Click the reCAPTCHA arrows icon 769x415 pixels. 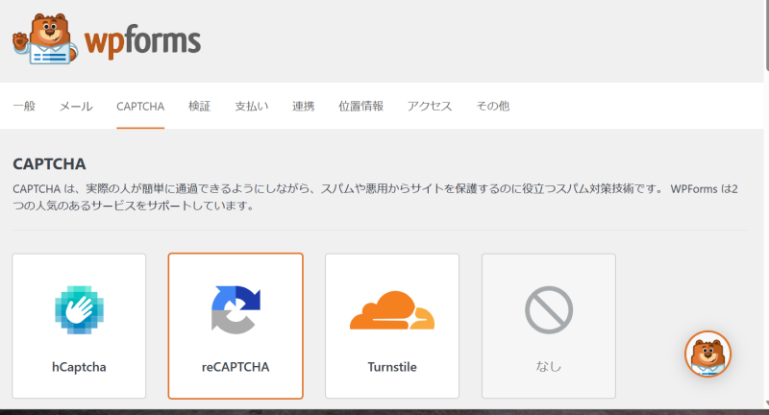pyautogui.click(x=236, y=309)
